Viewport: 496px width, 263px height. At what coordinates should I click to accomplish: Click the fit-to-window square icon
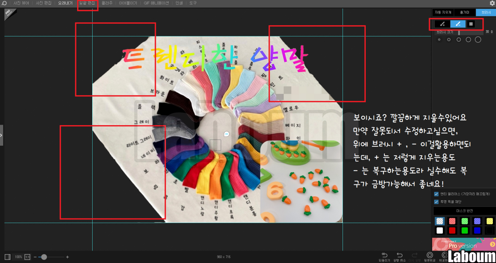pyautogui.click(x=7, y=257)
